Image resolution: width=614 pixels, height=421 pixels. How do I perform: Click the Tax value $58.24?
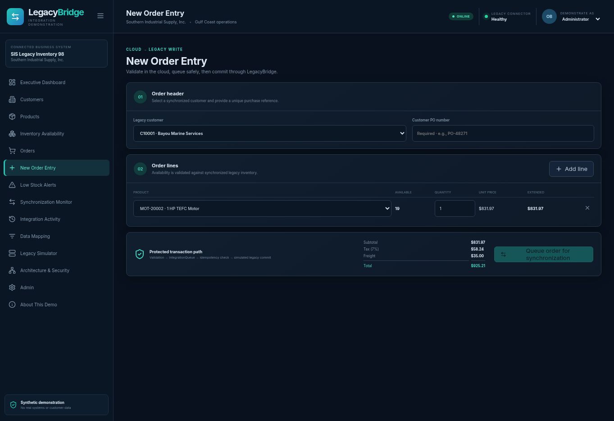pyautogui.click(x=478, y=249)
